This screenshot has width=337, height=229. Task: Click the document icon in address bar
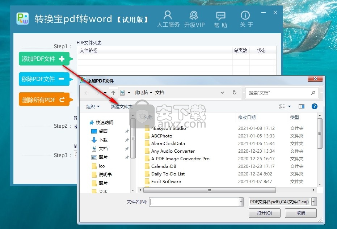[122, 93]
